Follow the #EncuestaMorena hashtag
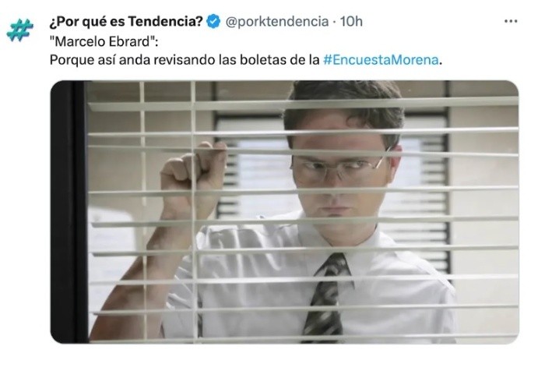This screenshot has height=378, width=545. 381,60
